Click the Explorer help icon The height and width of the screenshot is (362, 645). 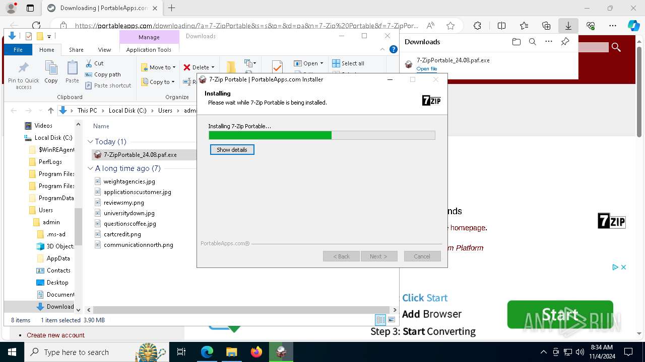(394, 49)
